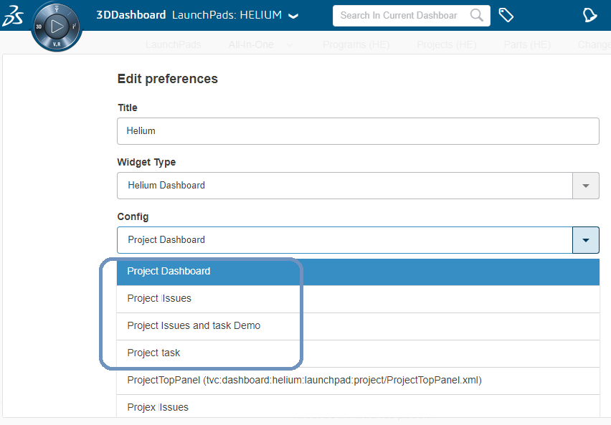Click the magnifier search icon

point(476,16)
